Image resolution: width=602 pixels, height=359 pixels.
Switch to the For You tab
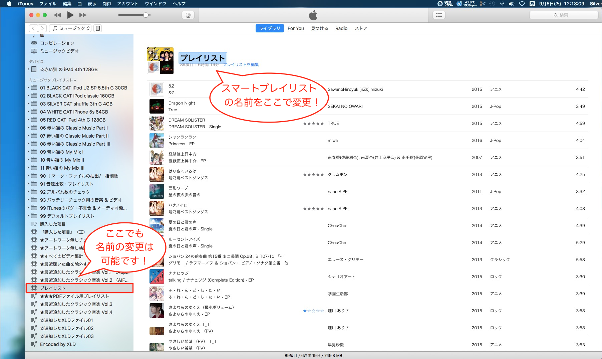point(296,28)
